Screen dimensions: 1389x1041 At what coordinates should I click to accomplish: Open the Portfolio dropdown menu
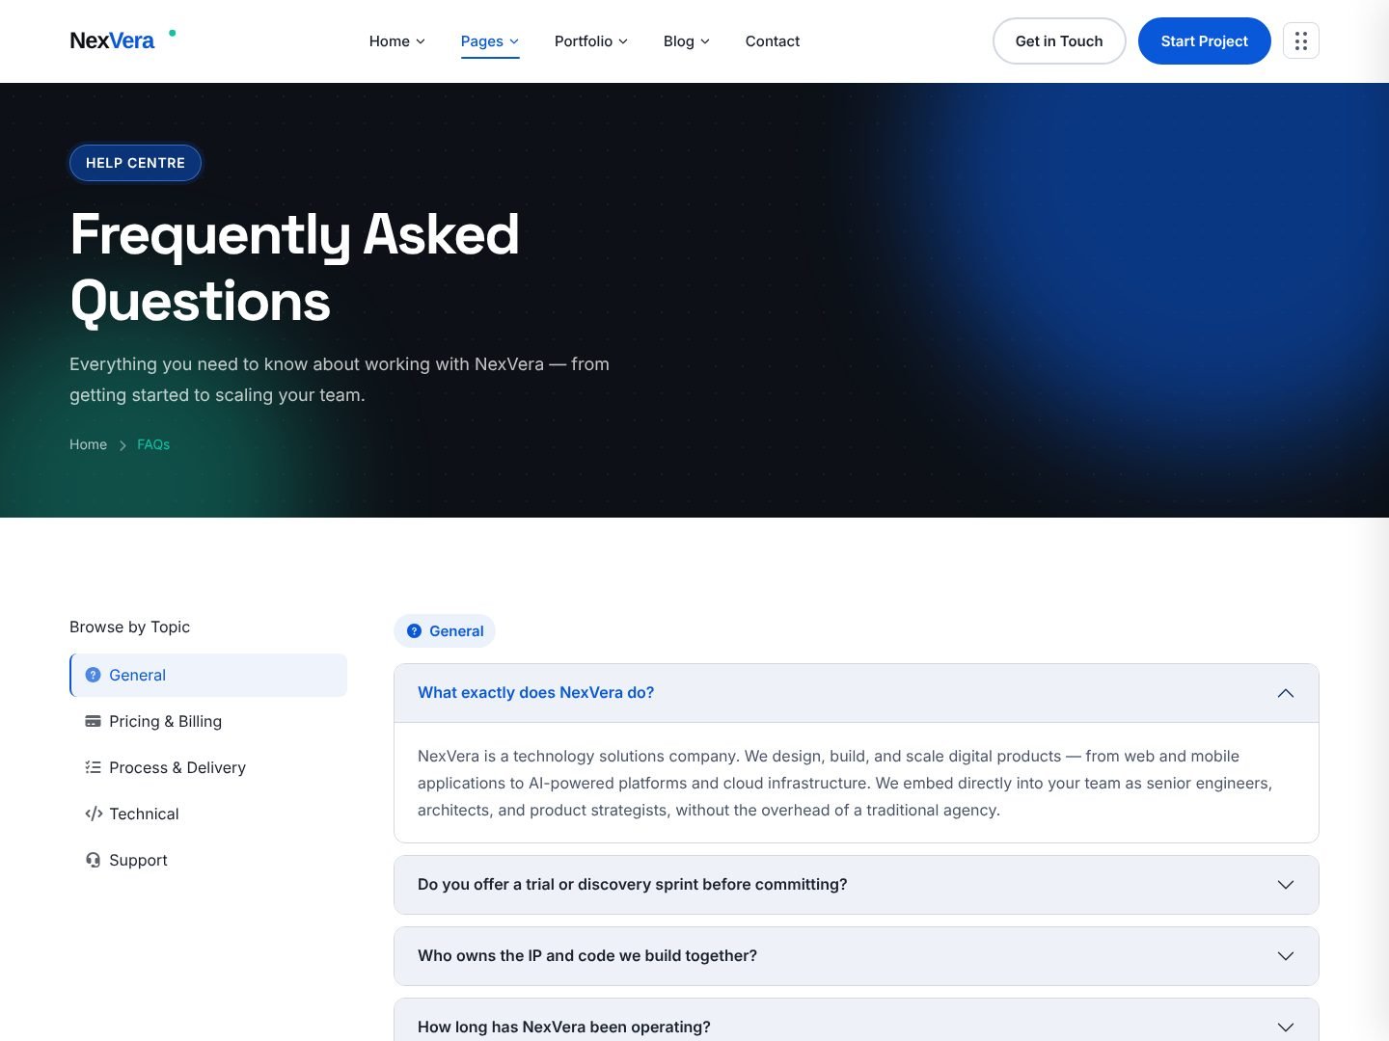[x=591, y=41]
